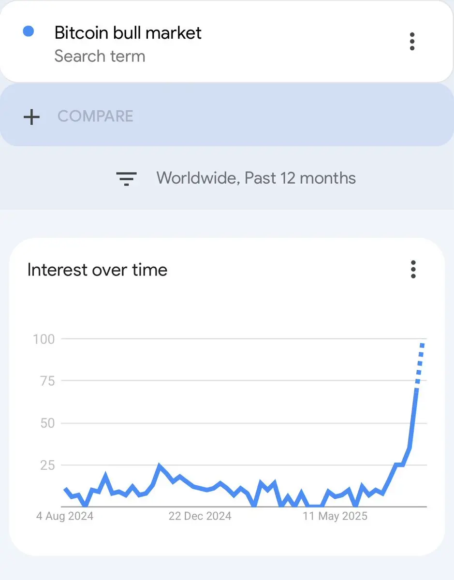This screenshot has height=580, width=454.
Task: Click the 22 Dec 2024 axis label
Action: (200, 516)
